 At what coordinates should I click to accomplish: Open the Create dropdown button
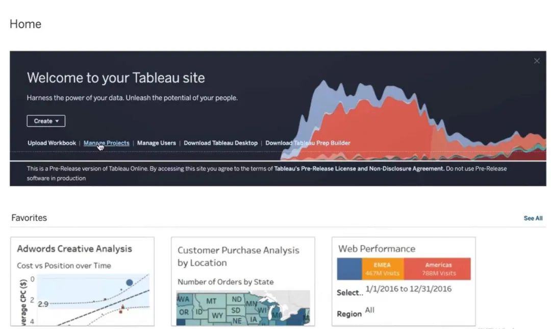(46, 121)
